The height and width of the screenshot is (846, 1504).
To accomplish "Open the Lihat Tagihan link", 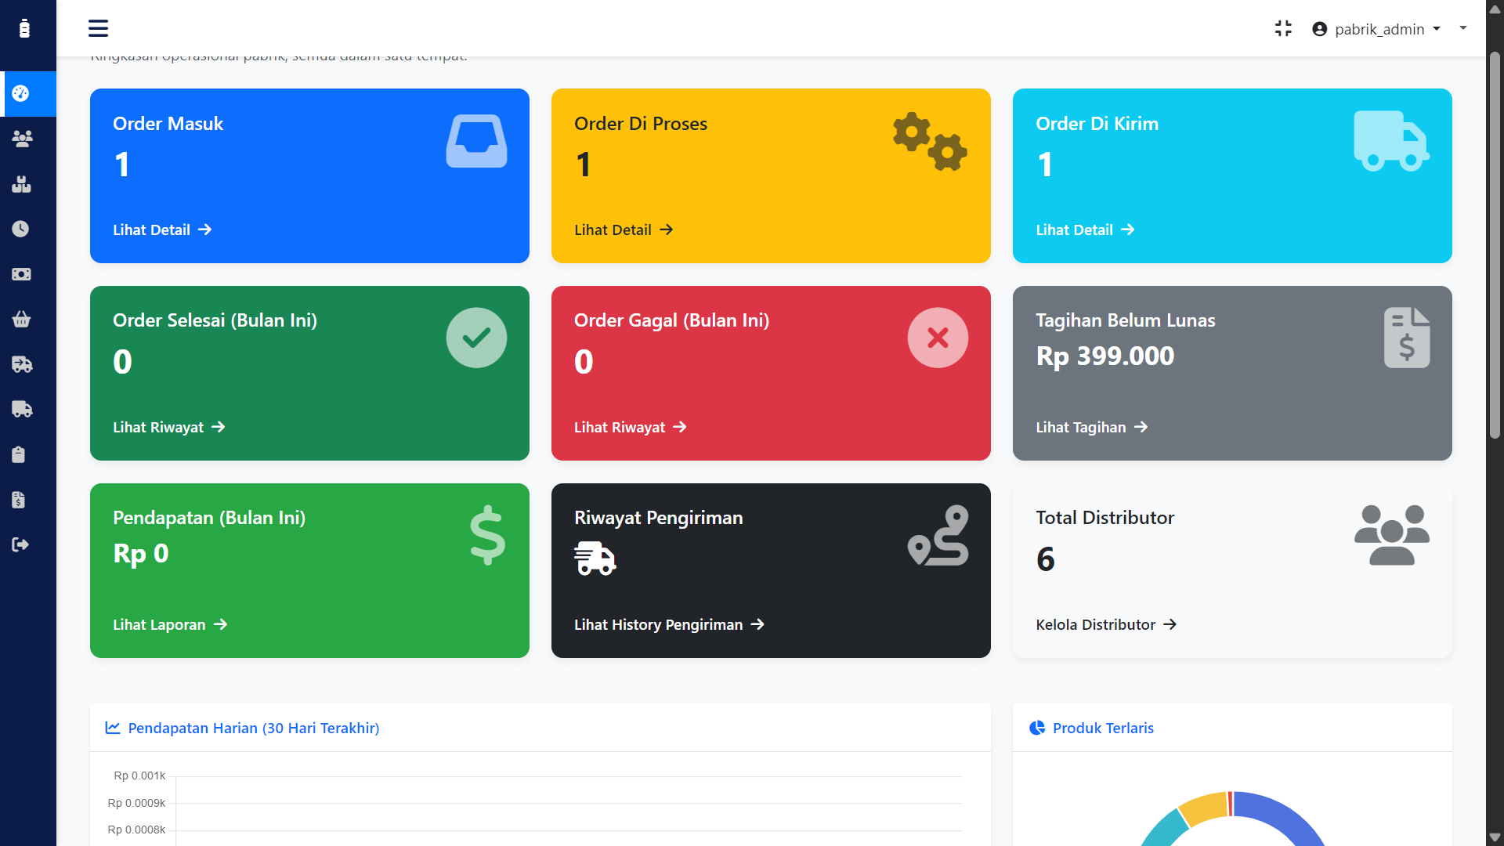I will pos(1092,427).
